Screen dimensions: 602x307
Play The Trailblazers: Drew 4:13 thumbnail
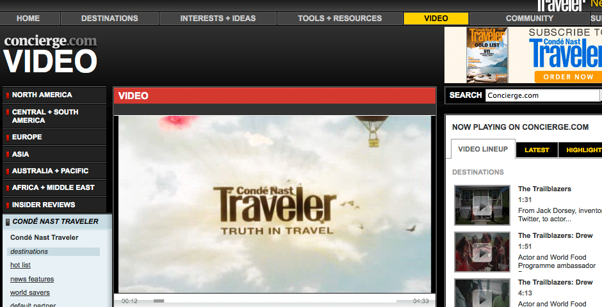482,293
